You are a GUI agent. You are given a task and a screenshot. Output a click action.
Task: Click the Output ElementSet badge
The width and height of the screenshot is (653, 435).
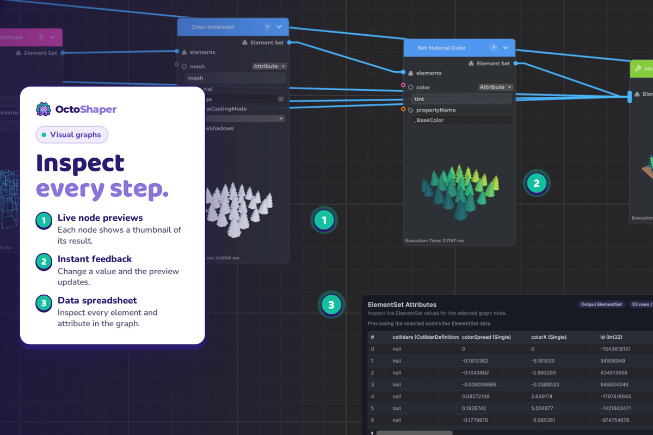click(x=601, y=304)
